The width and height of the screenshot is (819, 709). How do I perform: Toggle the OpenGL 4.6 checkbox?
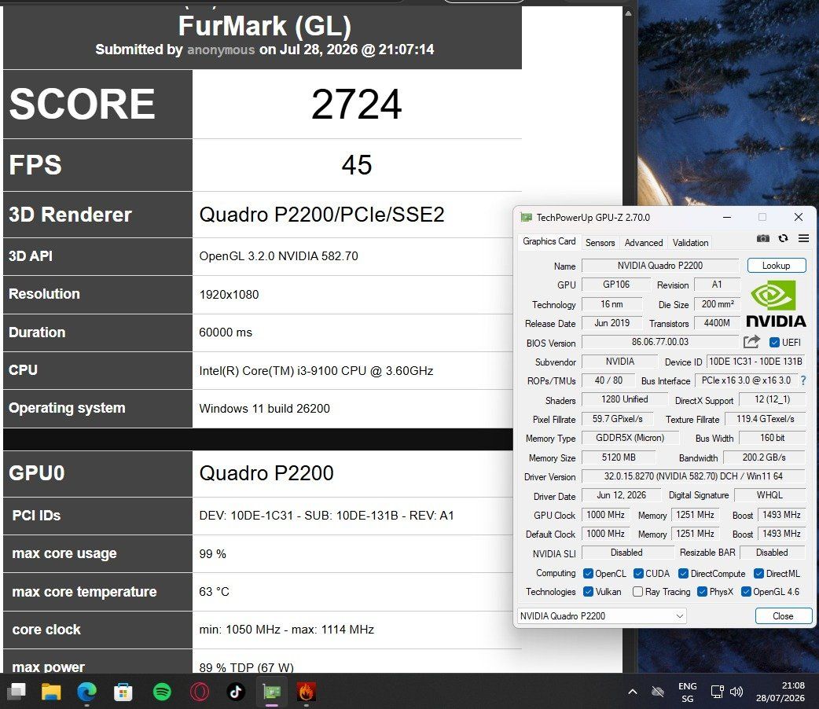point(746,591)
